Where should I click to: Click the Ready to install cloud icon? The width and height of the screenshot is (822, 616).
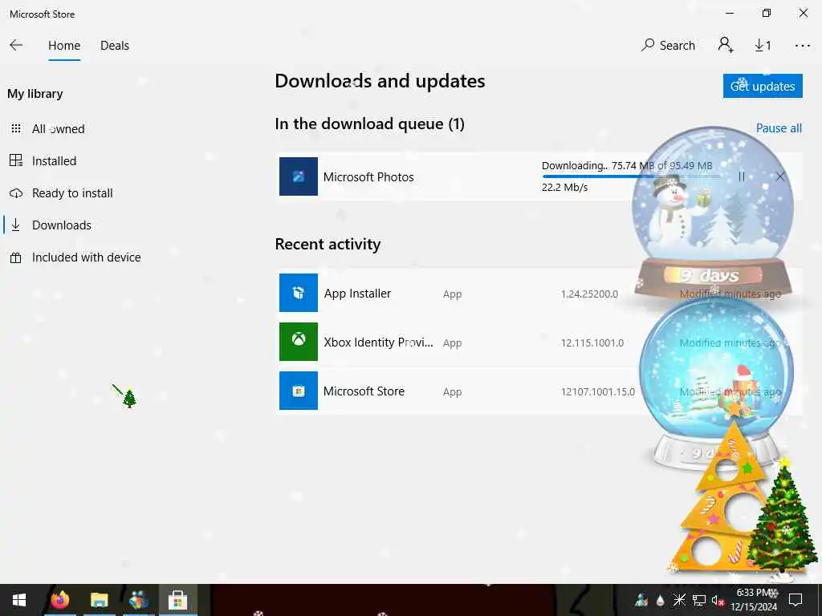(16, 193)
